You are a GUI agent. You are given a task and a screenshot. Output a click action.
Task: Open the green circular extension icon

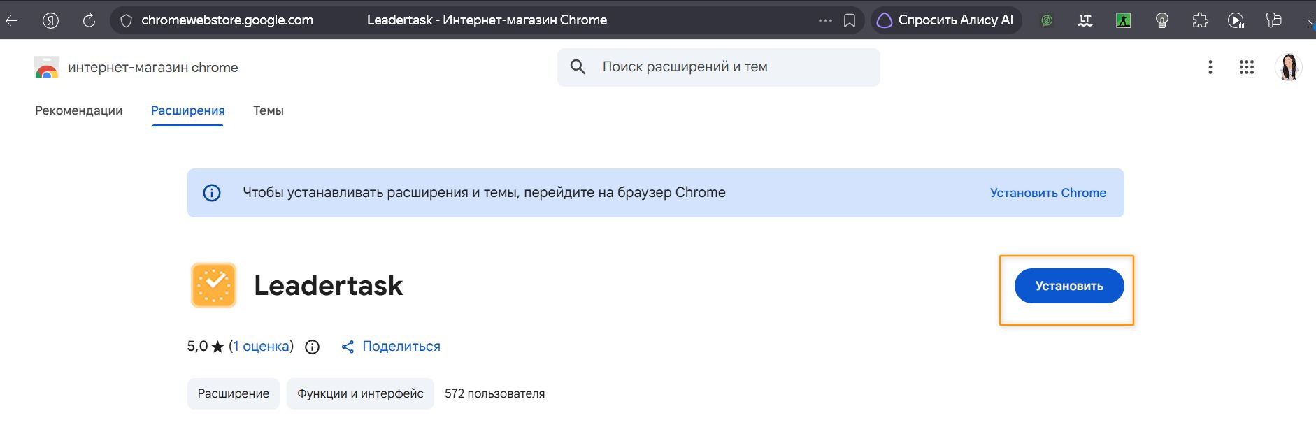pos(1047,20)
